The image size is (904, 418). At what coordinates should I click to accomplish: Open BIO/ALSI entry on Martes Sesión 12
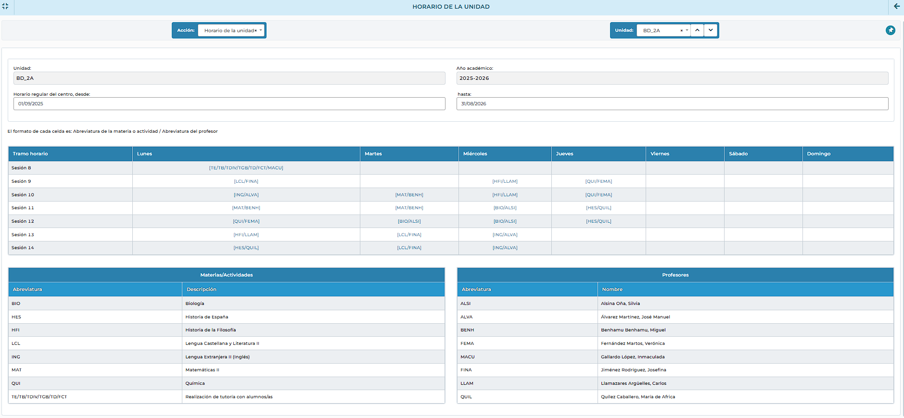[409, 221]
